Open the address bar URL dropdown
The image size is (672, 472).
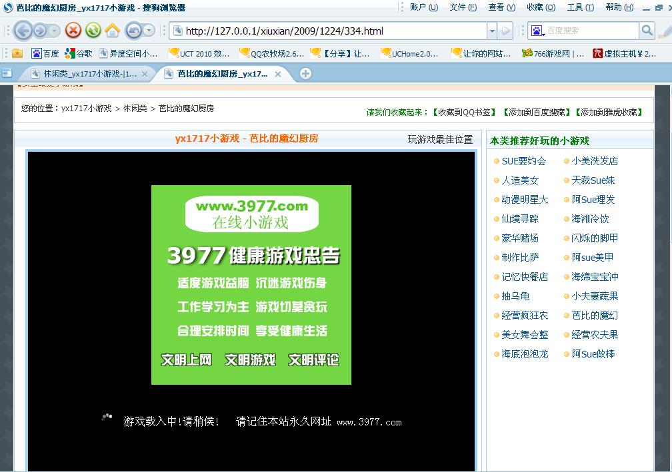click(493, 31)
